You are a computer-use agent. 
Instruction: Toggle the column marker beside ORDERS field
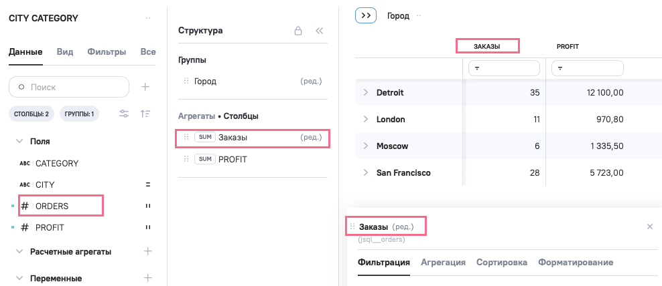tap(147, 206)
